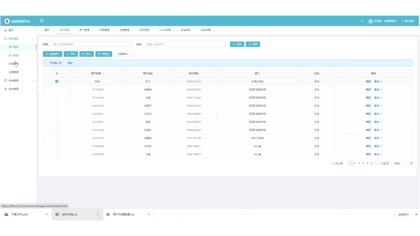Click the search magnifier icon in header
This screenshot has height=236, width=420.
point(362,21)
